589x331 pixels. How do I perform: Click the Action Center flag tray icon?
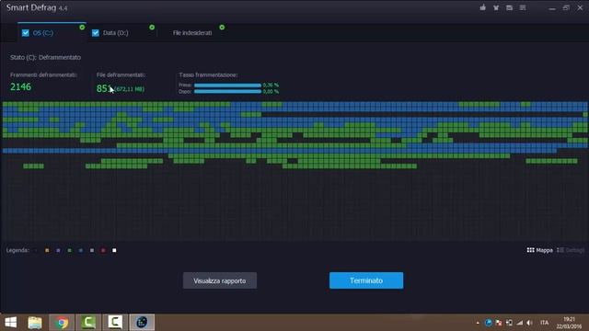coord(499,323)
